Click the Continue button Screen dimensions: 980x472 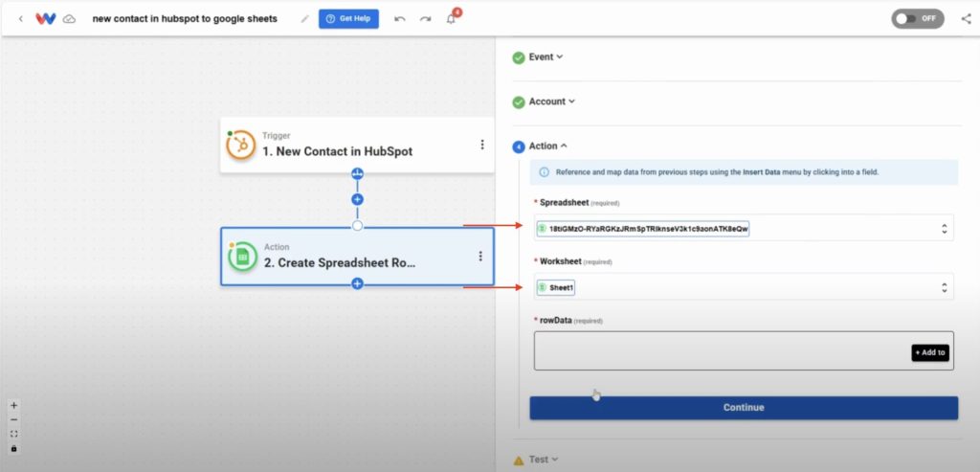[744, 408]
